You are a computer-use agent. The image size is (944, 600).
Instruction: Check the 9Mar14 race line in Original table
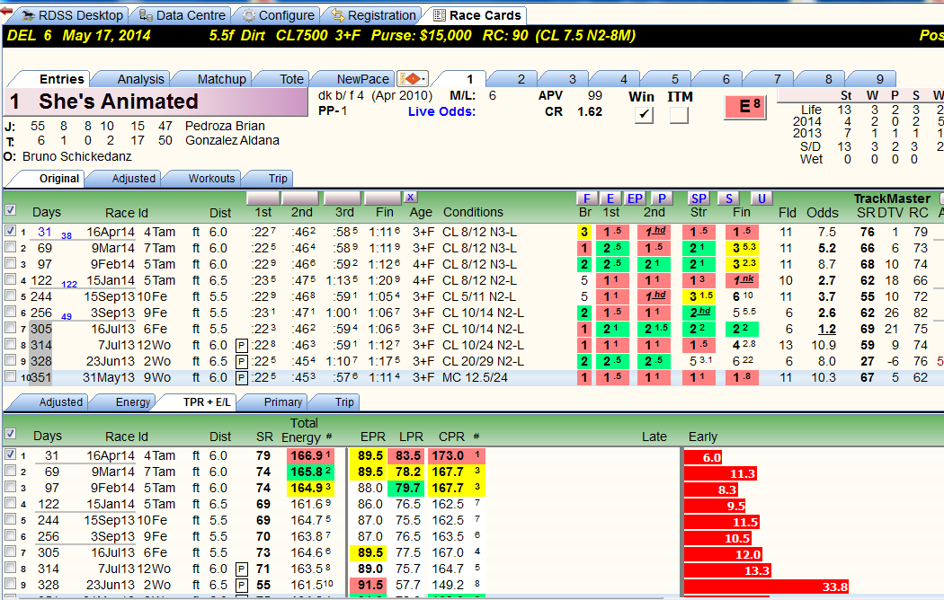(x=10, y=247)
